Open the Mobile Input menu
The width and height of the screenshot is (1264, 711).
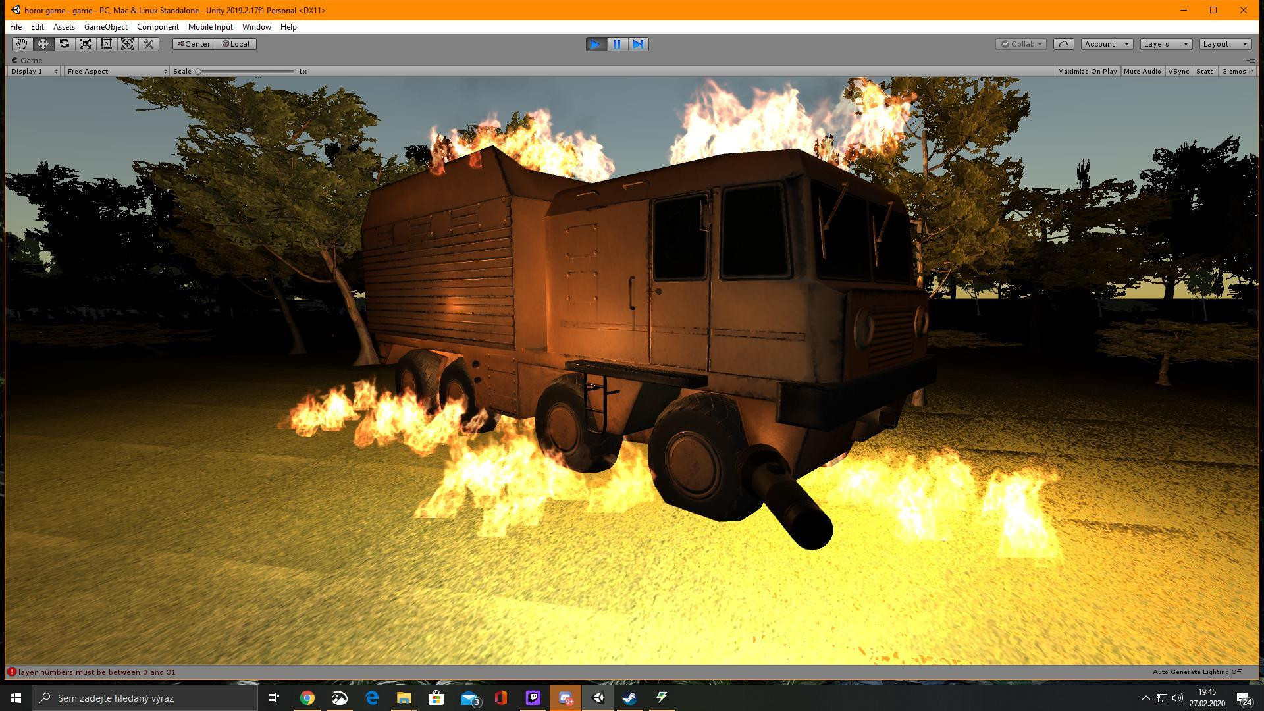click(211, 27)
